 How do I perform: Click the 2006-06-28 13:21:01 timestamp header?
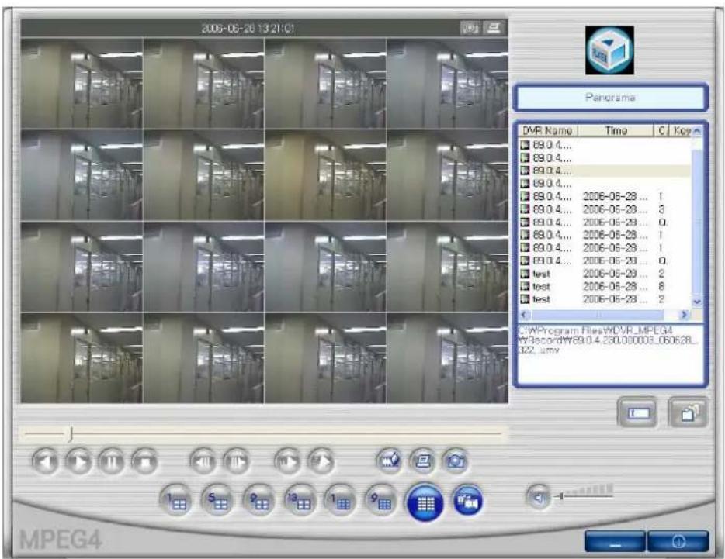tap(248, 29)
